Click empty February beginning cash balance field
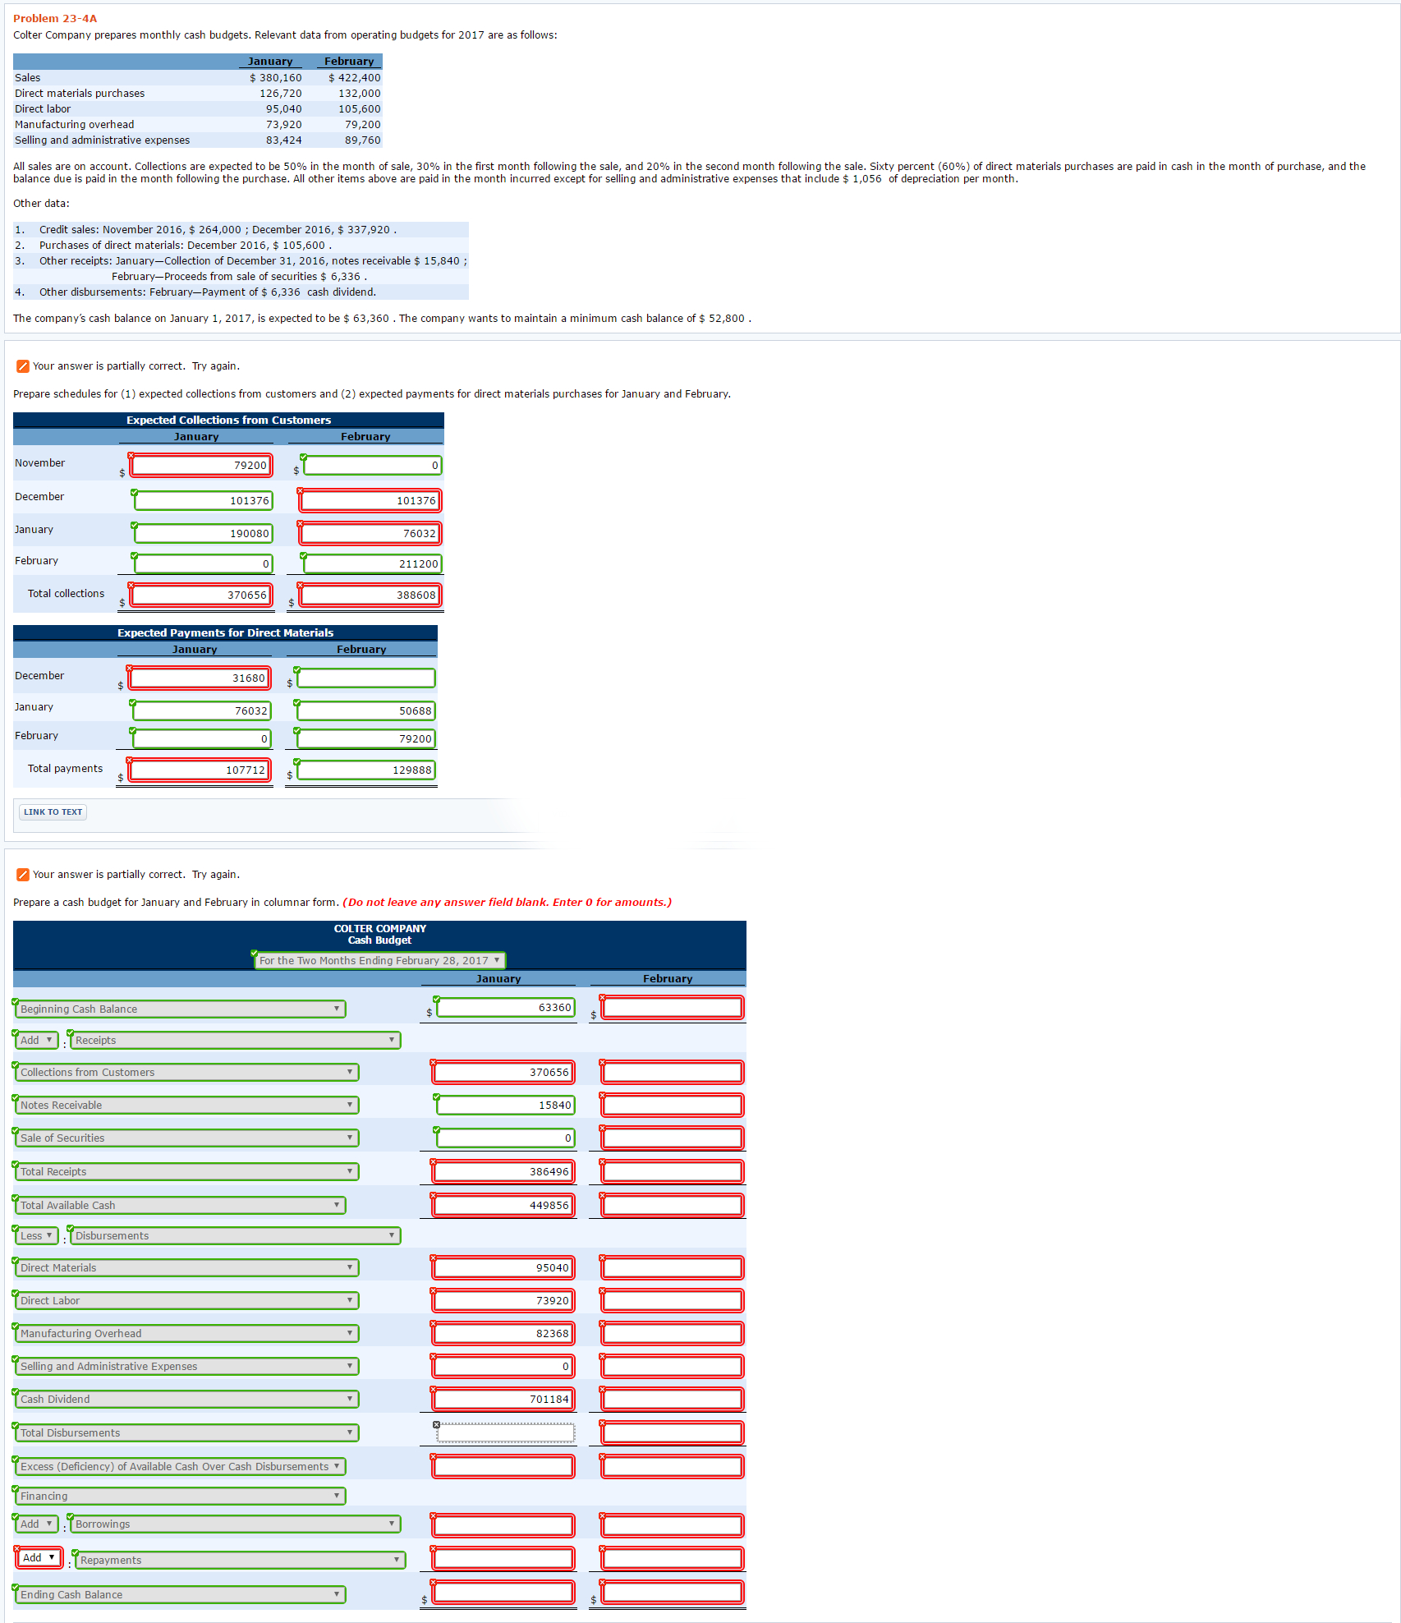The width and height of the screenshot is (1401, 1623). (673, 1007)
